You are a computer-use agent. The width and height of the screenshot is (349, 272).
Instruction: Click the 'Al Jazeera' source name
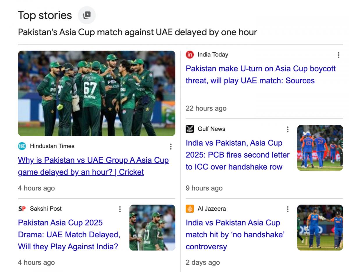pos(212,209)
